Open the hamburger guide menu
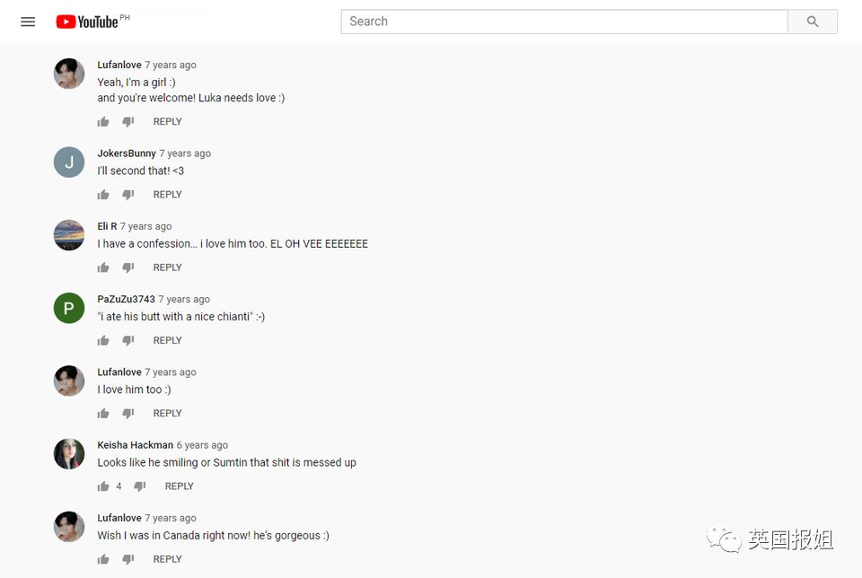The height and width of the screenshot is (578, 862). pos(28,22)
